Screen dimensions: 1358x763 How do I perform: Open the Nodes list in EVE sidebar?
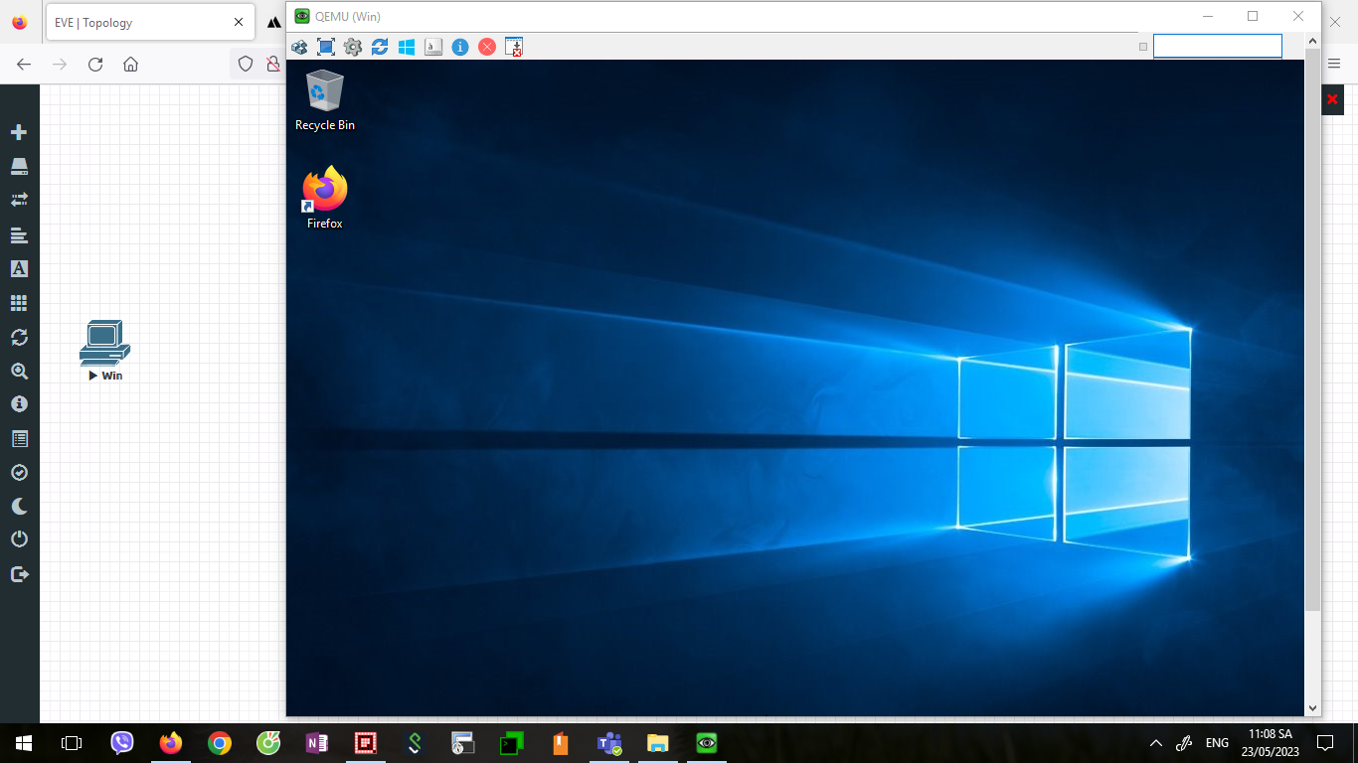(19, 166)
